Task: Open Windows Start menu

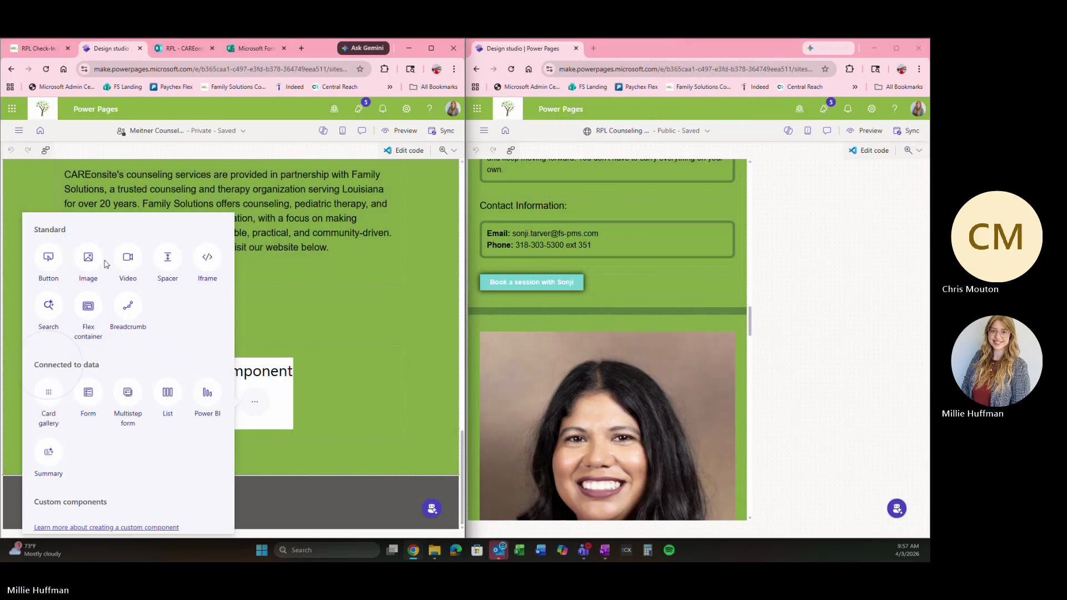Action: [262, 550]
